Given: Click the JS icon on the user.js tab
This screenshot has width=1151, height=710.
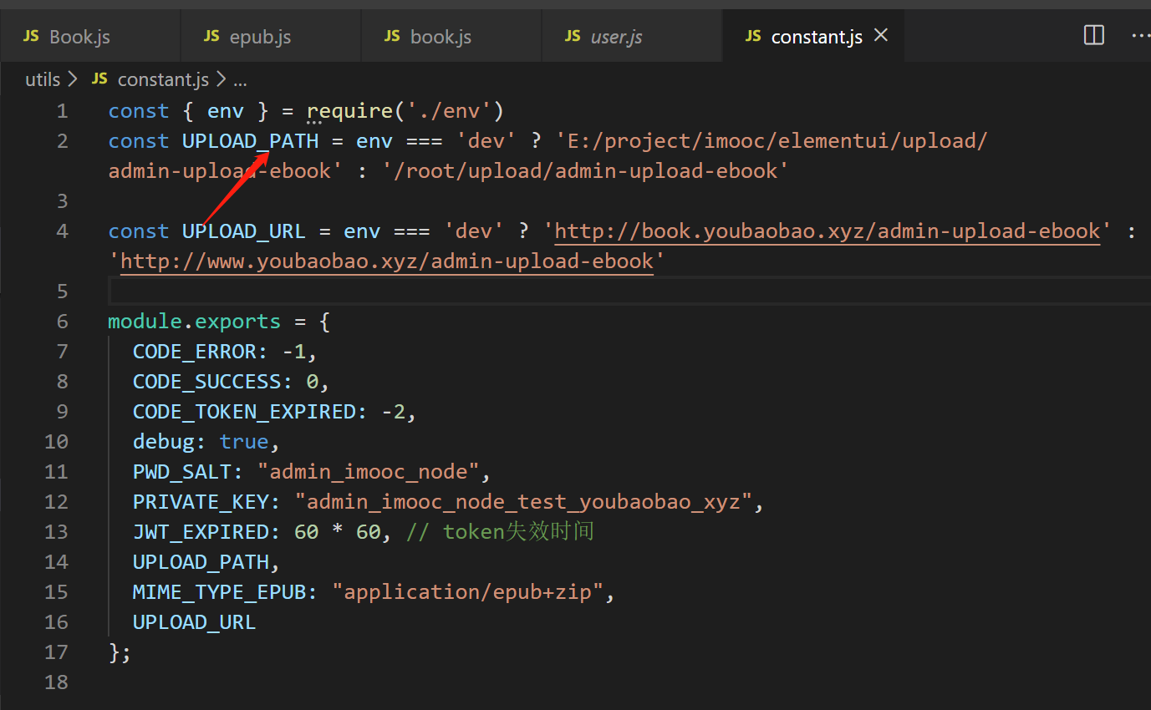Looking at the screenshot, I should 573,36.
